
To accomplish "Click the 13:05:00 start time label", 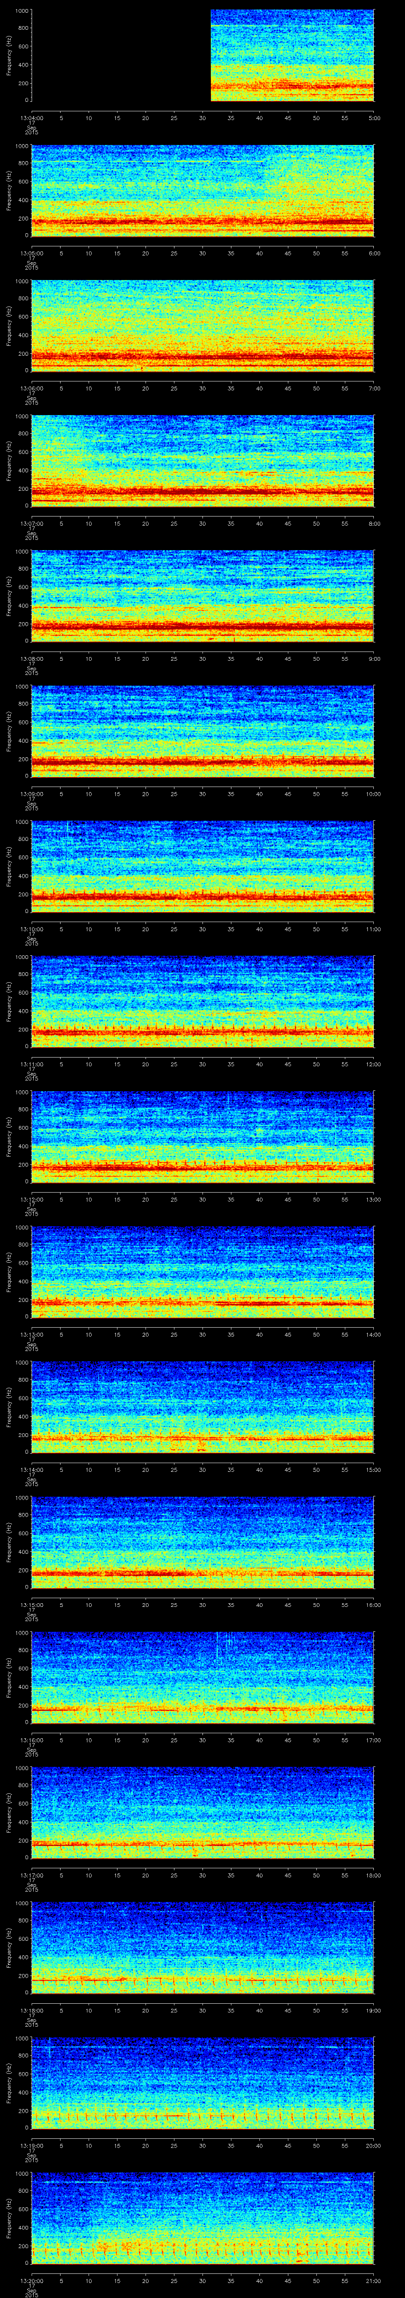I will [31, 253].
